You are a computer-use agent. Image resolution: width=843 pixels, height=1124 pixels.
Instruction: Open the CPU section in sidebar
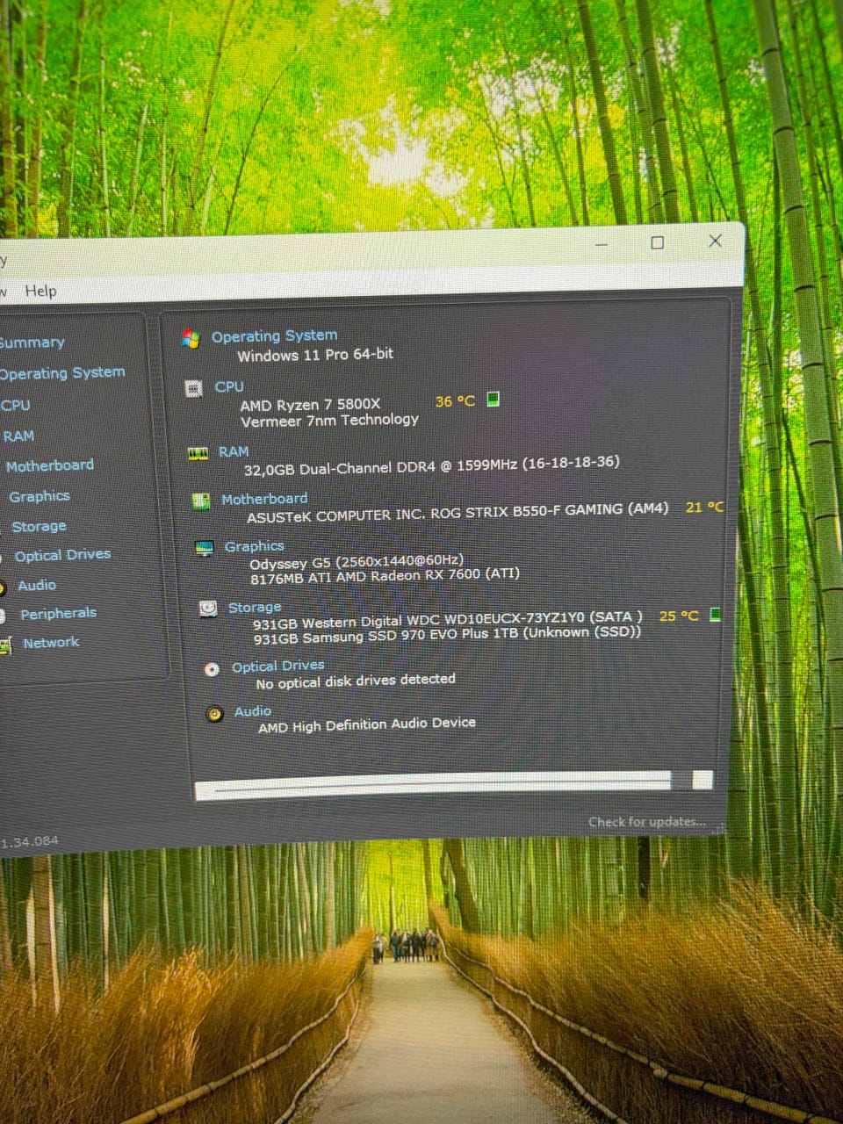15,405
